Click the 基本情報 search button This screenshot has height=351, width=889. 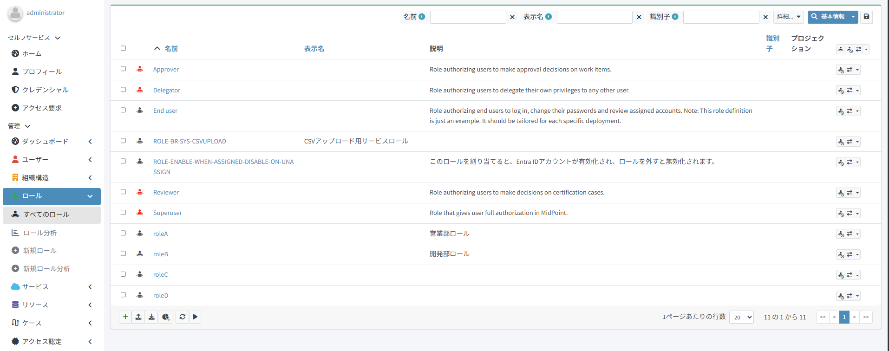(x=828, y=17)
